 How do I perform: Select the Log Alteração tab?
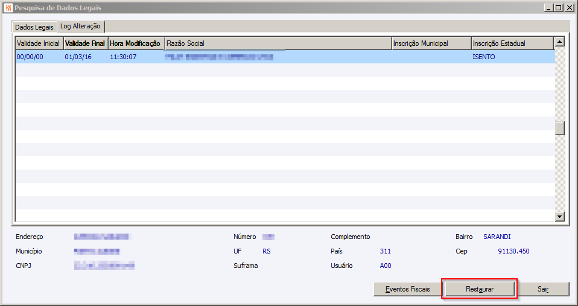80,26
